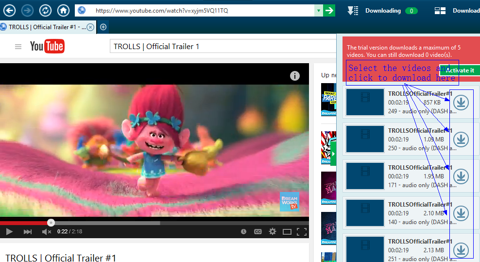Select the TROLLS Official Trailer browser tab
The image size is (480, 262).
pyautogui.click(x=48, y=27)
